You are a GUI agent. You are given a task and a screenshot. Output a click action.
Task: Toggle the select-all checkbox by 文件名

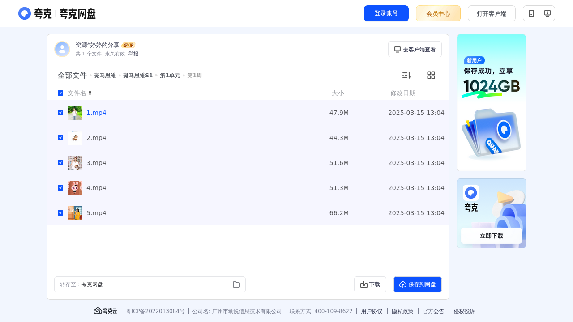tap(60, 93)
